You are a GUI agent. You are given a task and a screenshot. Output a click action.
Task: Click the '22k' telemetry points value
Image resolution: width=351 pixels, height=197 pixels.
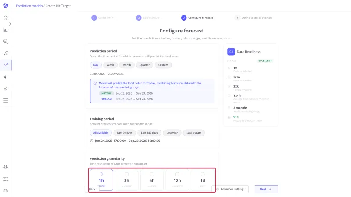[x=236, y=86]
